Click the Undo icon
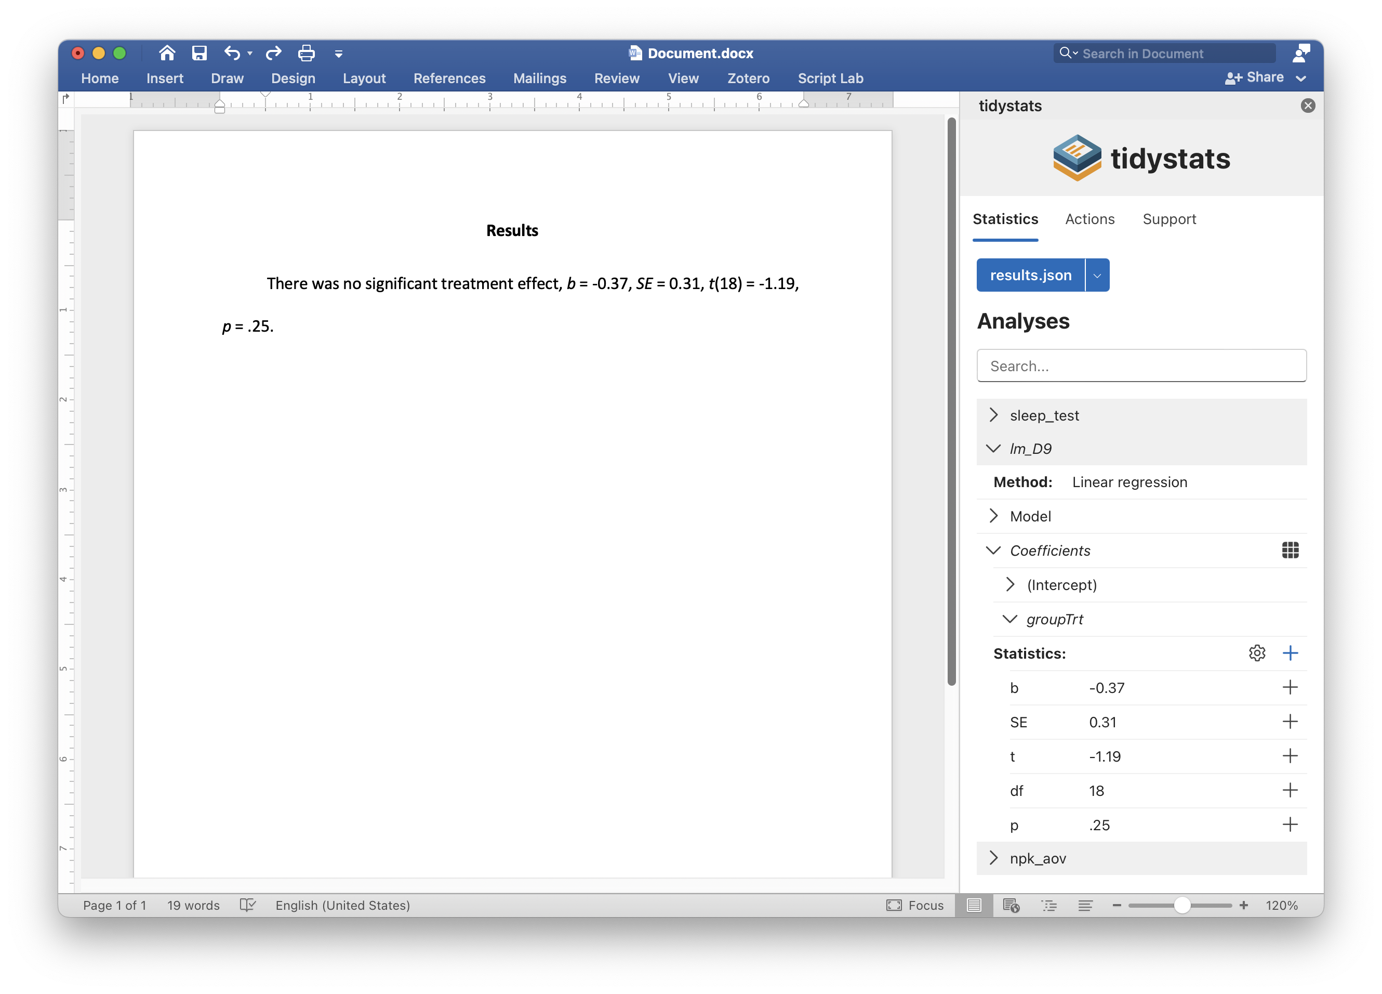 pos(232,53)
